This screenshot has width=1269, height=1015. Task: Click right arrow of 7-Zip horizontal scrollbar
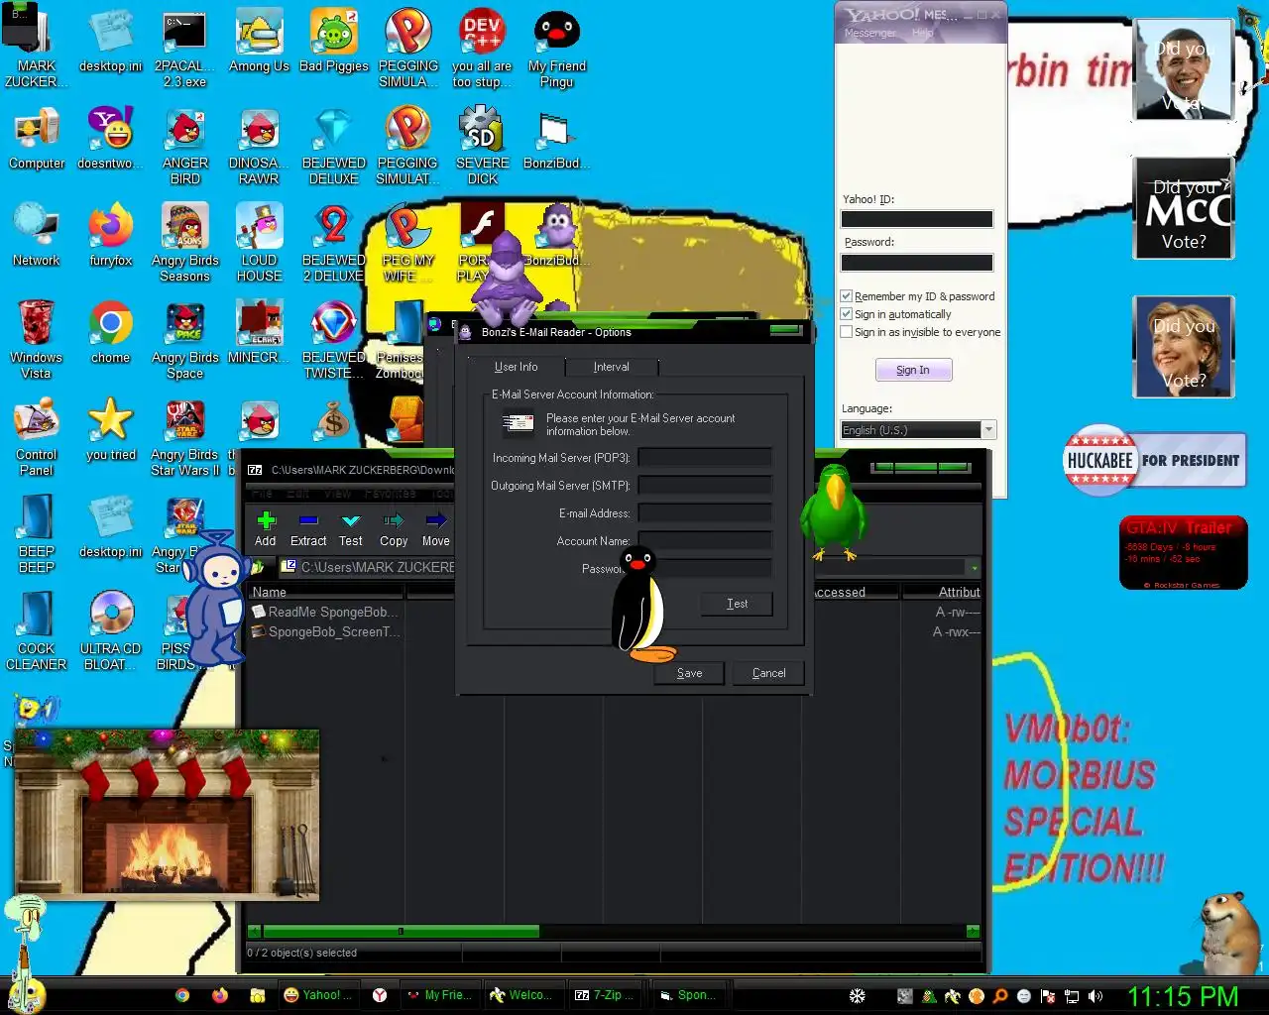973,931
